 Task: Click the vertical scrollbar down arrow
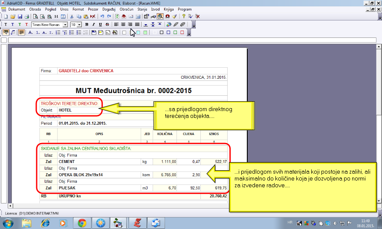tap(379, 201)
